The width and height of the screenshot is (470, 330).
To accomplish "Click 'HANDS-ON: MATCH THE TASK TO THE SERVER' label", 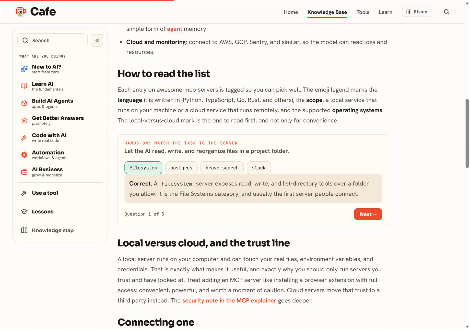I will pos(181,143).
